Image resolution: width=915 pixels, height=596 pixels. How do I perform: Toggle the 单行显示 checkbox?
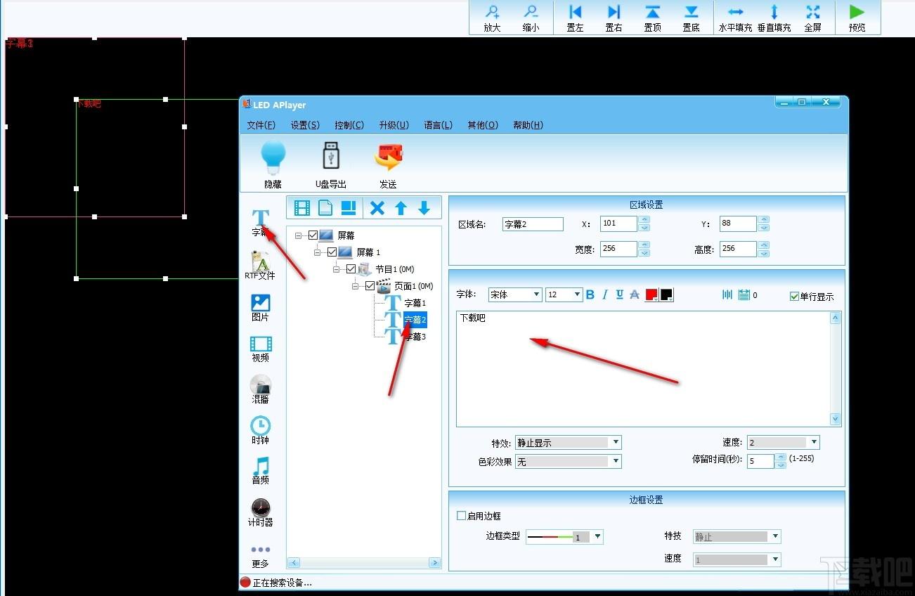[795, 297]
